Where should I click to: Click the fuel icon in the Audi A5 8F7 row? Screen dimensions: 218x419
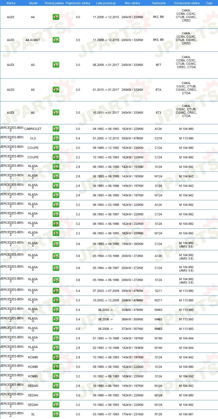[x=56, y=65]
